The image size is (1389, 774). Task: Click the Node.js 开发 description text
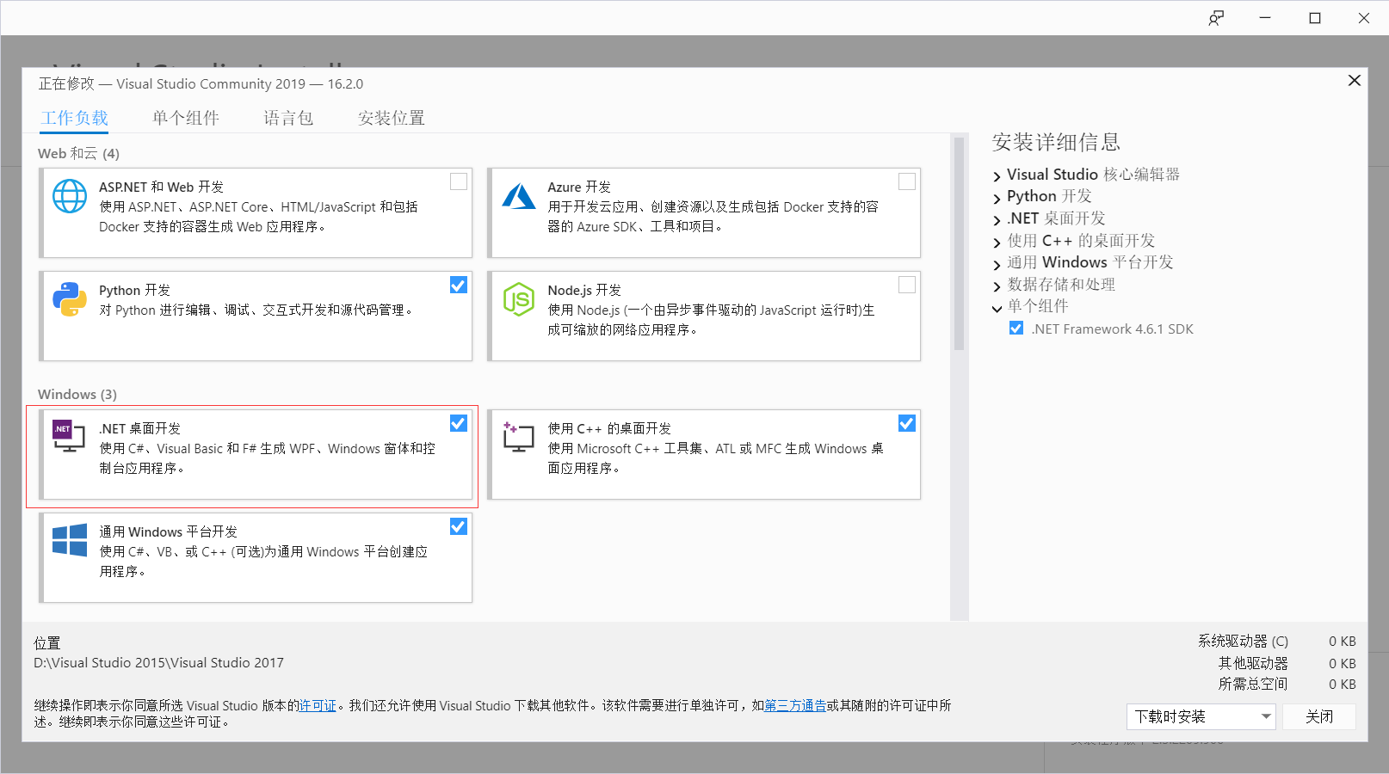[712, 319]
